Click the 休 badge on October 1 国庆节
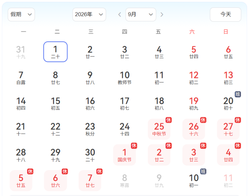This screenshot has height=196, width=249. (x=134, y=146)
